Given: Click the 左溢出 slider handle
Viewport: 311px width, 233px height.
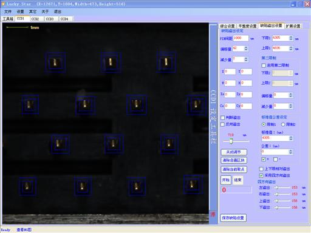Looking at the screenshot, I should click(x=276, y=187).
